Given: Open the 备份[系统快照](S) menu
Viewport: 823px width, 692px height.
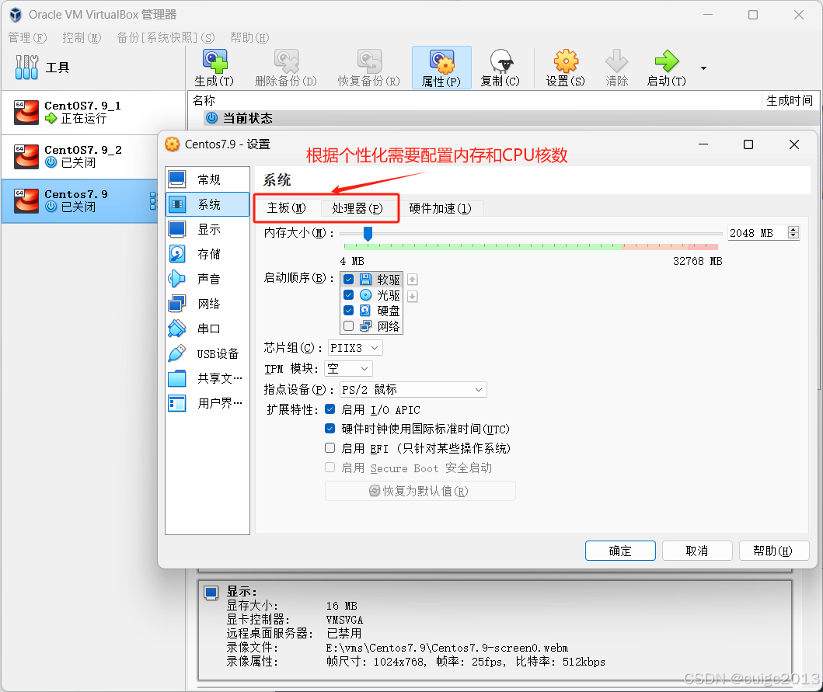Looking at the screenshot, I should 166,38.
